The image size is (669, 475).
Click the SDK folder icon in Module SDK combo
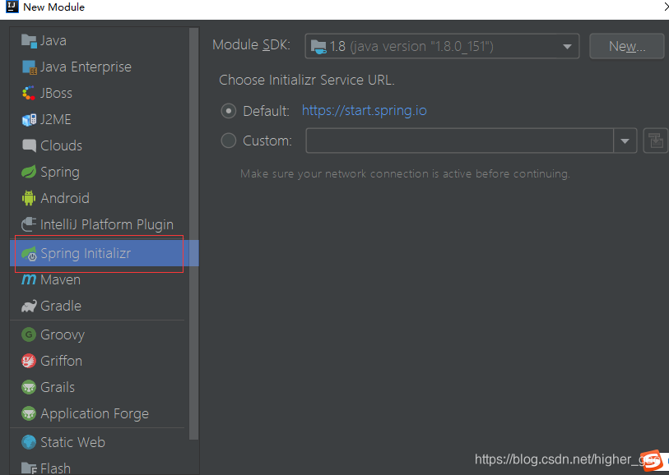pos(318,47)
